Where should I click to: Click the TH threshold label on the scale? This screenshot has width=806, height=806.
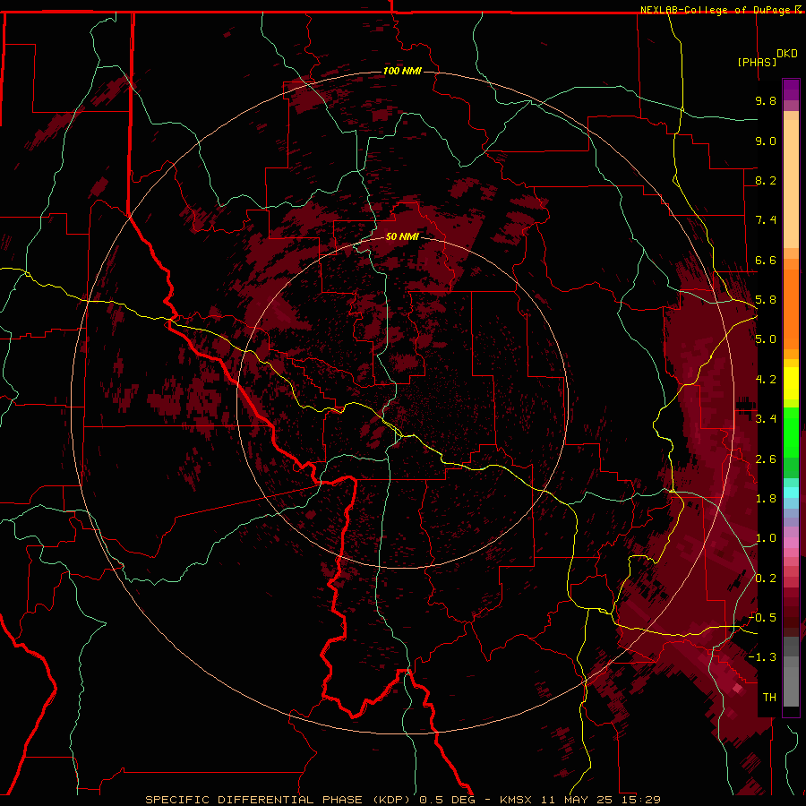click(769, 698)
